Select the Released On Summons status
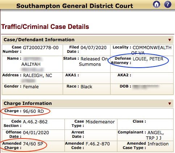Screen dimensions: 175x153 (93, 61)
